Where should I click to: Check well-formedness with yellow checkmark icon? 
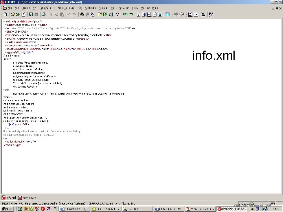(x=100, y=15)
